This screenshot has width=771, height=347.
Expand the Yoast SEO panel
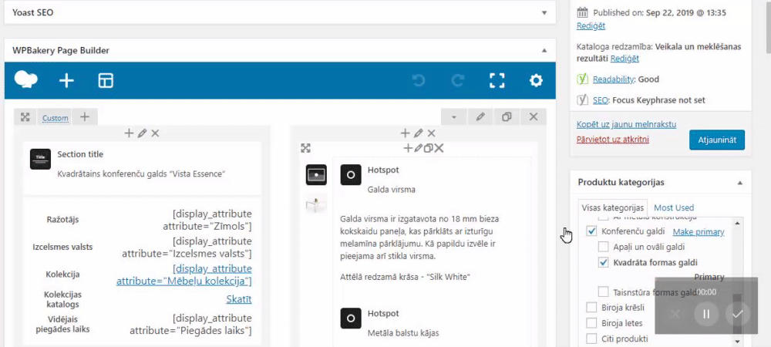[544, 13]
